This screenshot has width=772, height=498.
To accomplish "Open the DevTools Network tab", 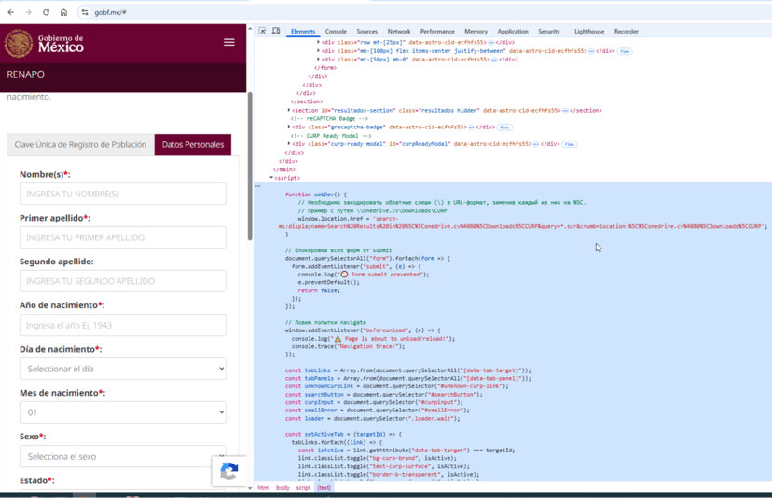I will point(399,31).
